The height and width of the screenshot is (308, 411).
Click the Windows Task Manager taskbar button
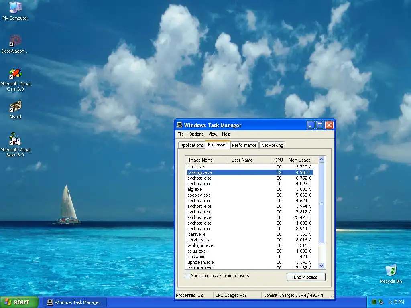74,302
